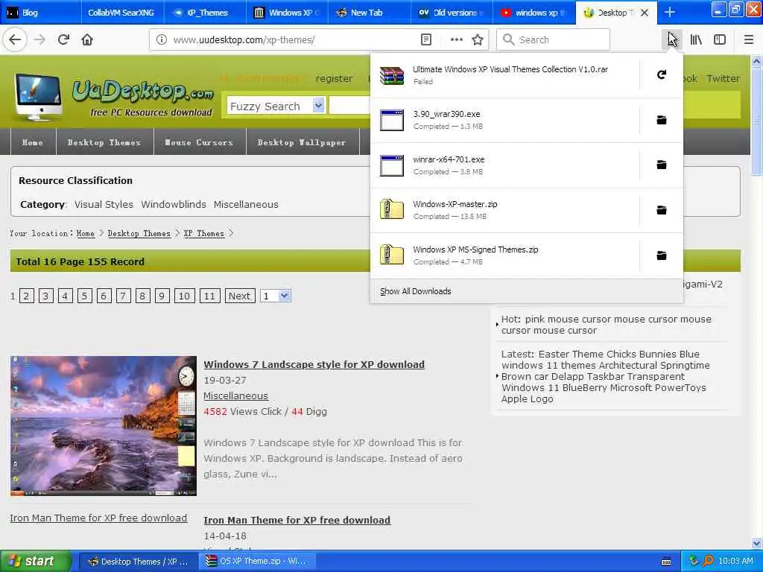The width and height of the screenshot is (763, 572).
Task: Go to results page 5
Action: [85, 296]
